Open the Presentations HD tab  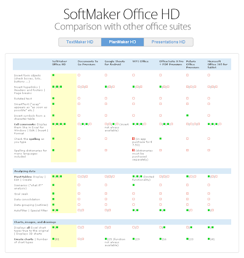168,42
